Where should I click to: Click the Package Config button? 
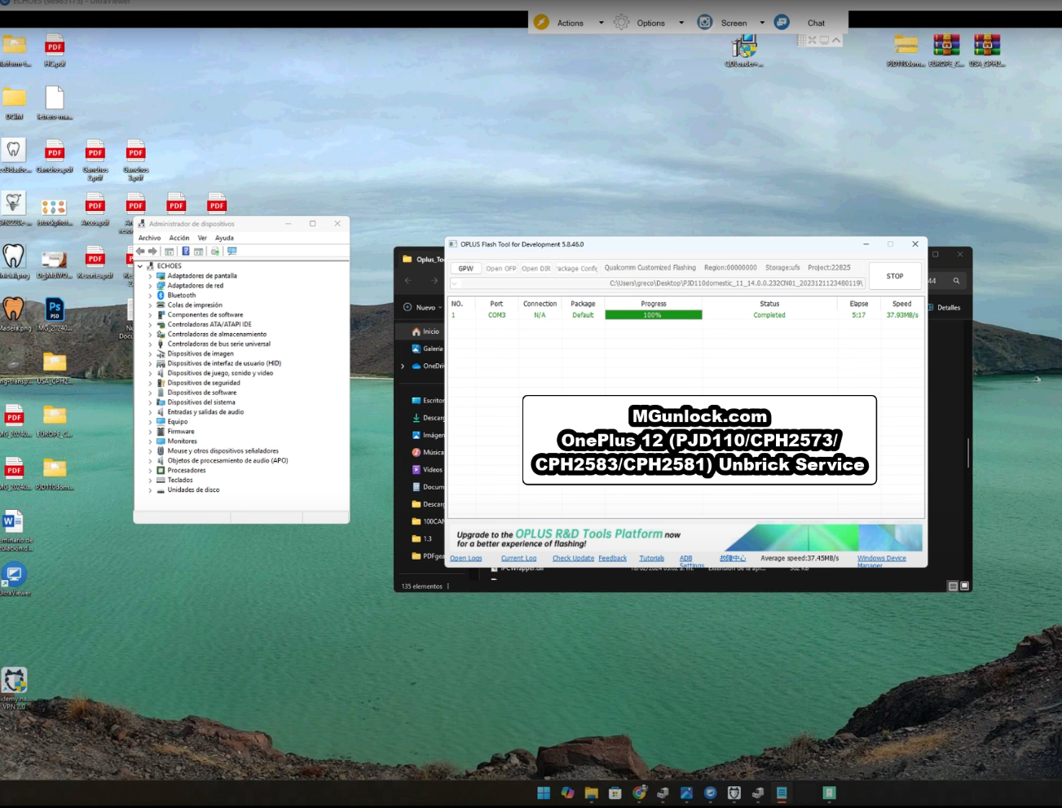pos(577,268)
